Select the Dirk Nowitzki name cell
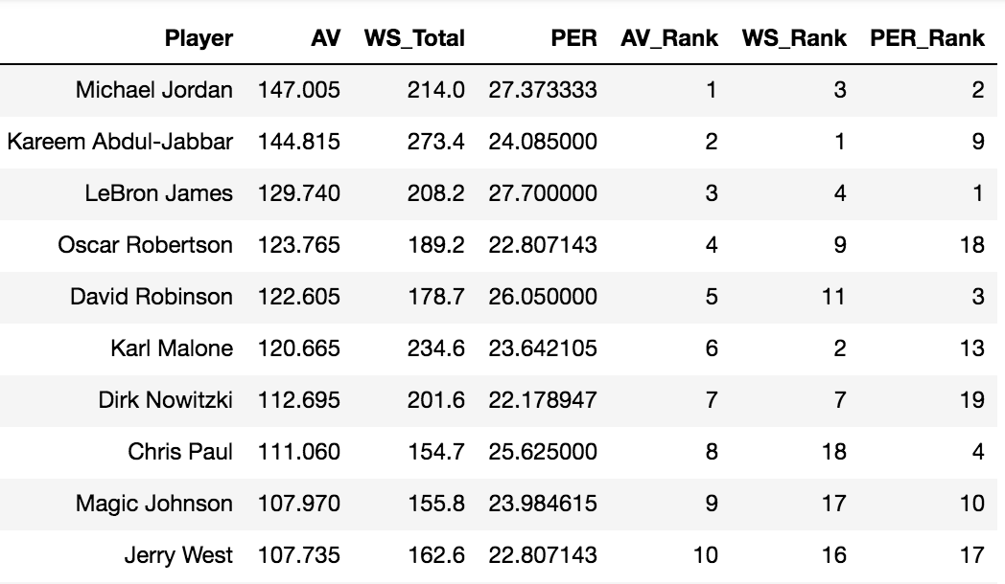 [165, 400]
